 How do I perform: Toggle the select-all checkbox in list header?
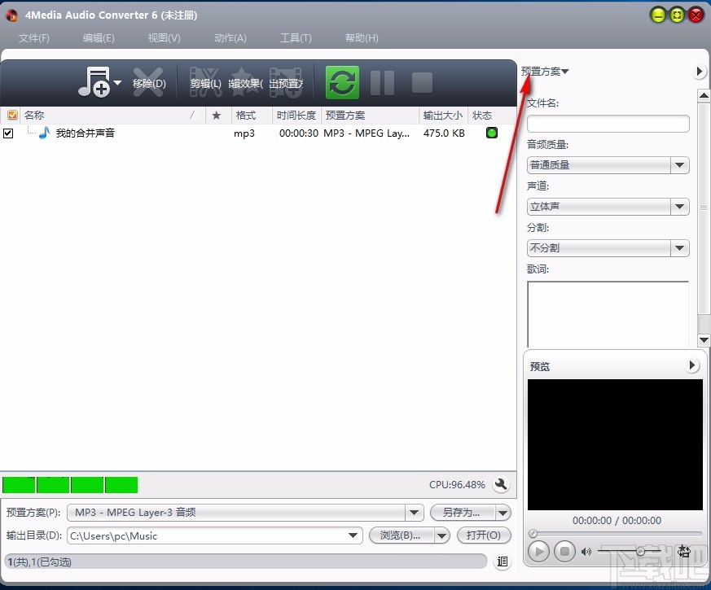pos(11,115)
